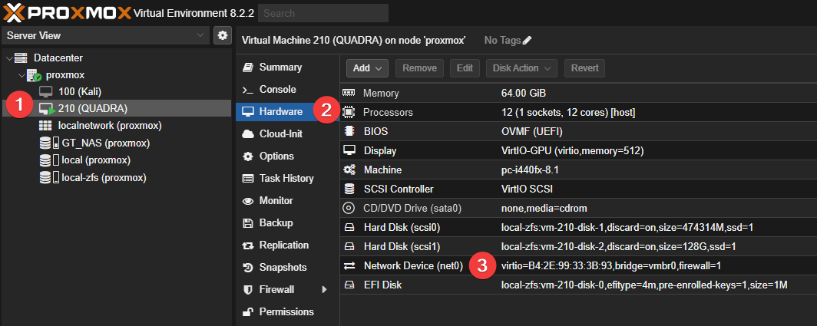This screenshot has height=326, width=817.
Task: Open the Disk Action dropdown
Action: [x=521, y=68]
